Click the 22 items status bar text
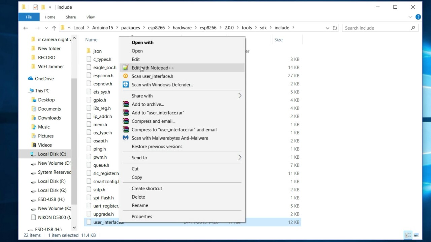 tap(32, 235)
